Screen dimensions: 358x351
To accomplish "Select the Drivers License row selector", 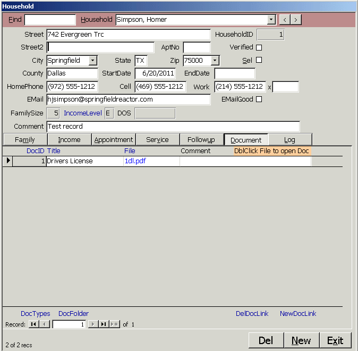I will coord(7,161).
